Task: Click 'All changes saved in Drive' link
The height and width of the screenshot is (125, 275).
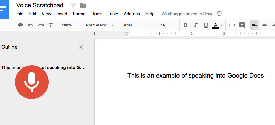Action: click(x=188, y=14)
